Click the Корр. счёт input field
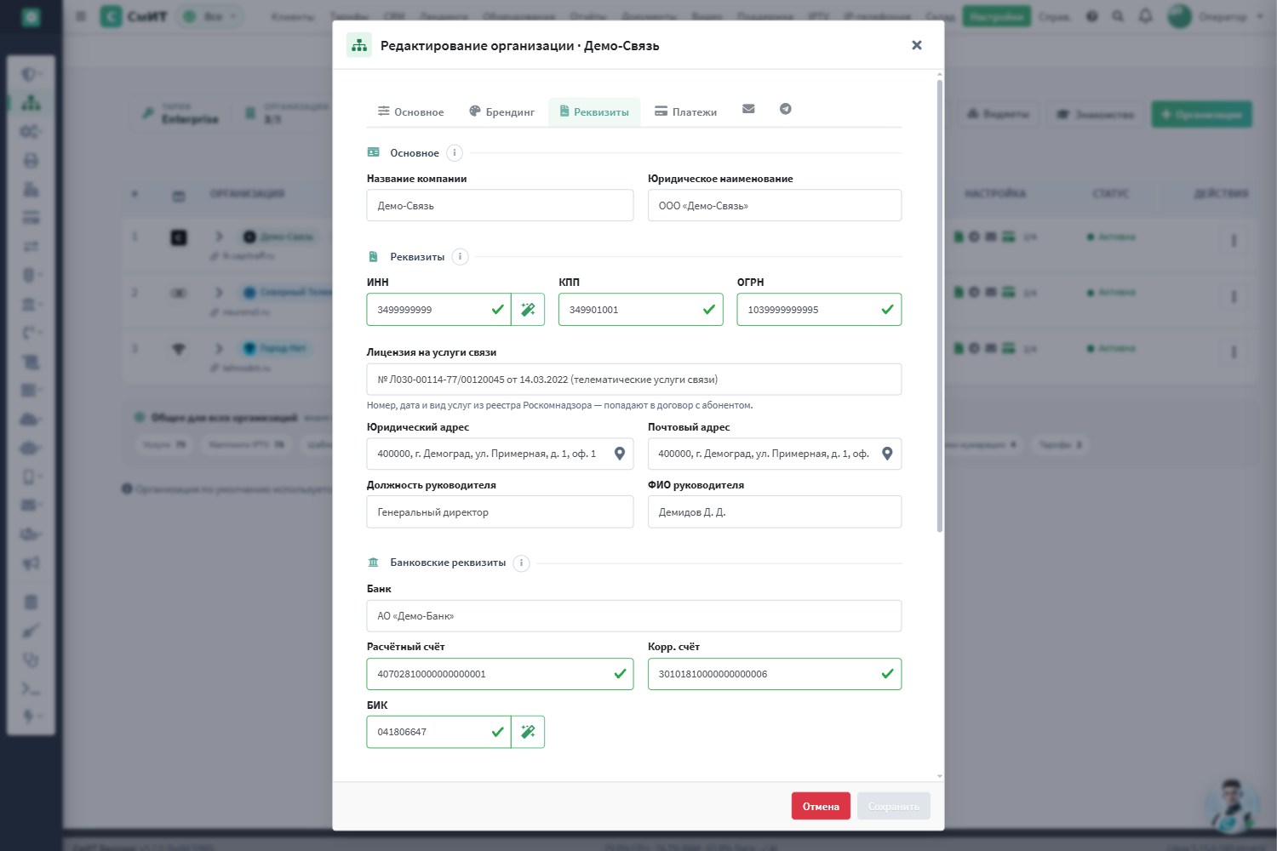1277x851 pixels. 775,674
